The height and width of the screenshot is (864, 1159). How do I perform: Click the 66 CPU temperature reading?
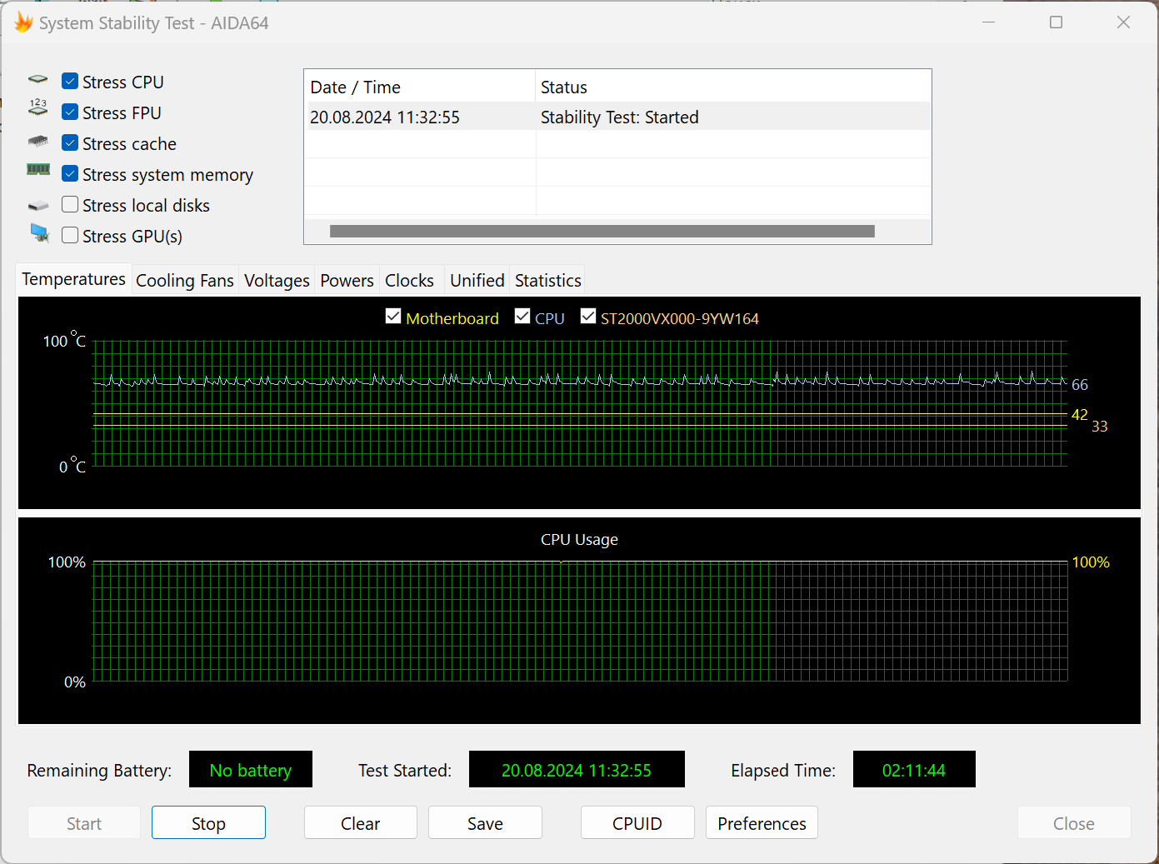coord(1080,385)
